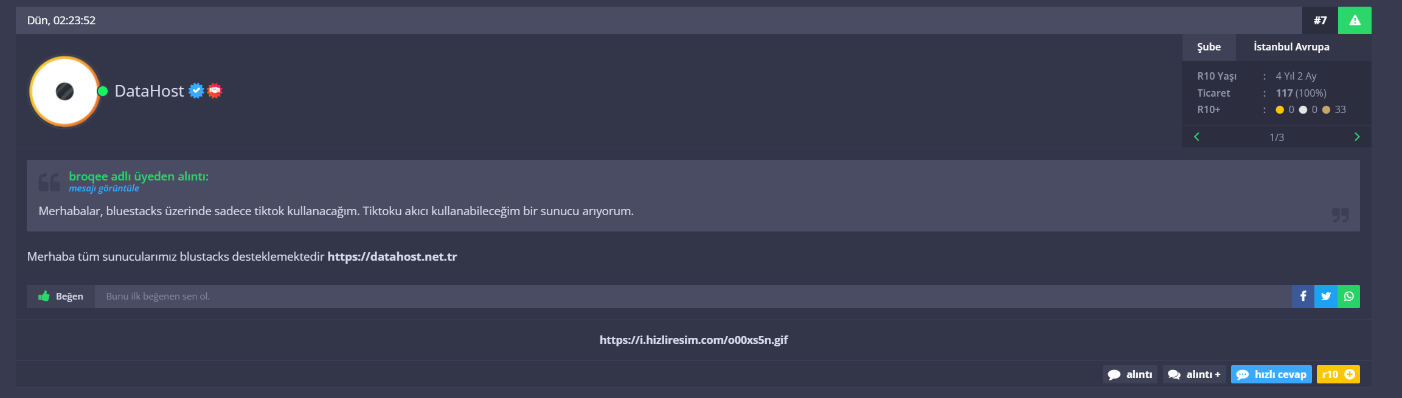Image resolution: width=1402 pixels, height=398 pixels.
Task: Open the datahost.net.tr link
Action: tap(392, 256)
